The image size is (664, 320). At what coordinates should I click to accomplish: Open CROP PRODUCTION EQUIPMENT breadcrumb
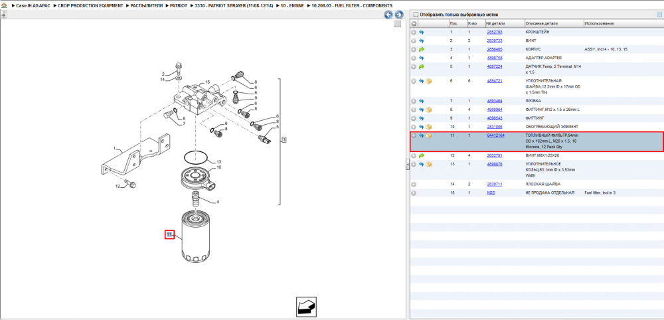click(x=90, y=5)
